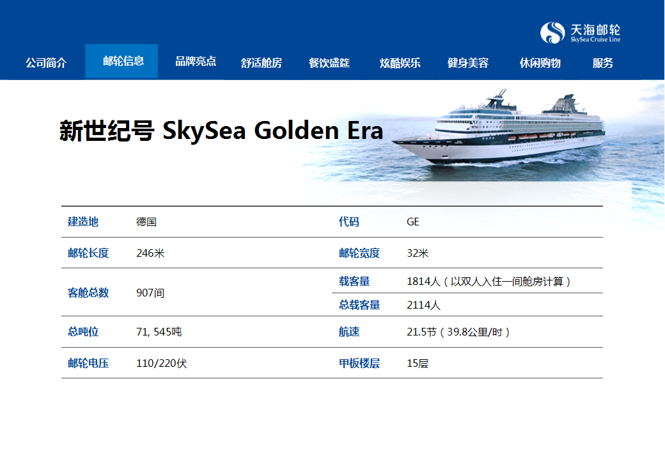The image size is (665, 461).
Task: Select the 907间 cabin count
Action: coord(150,293)
